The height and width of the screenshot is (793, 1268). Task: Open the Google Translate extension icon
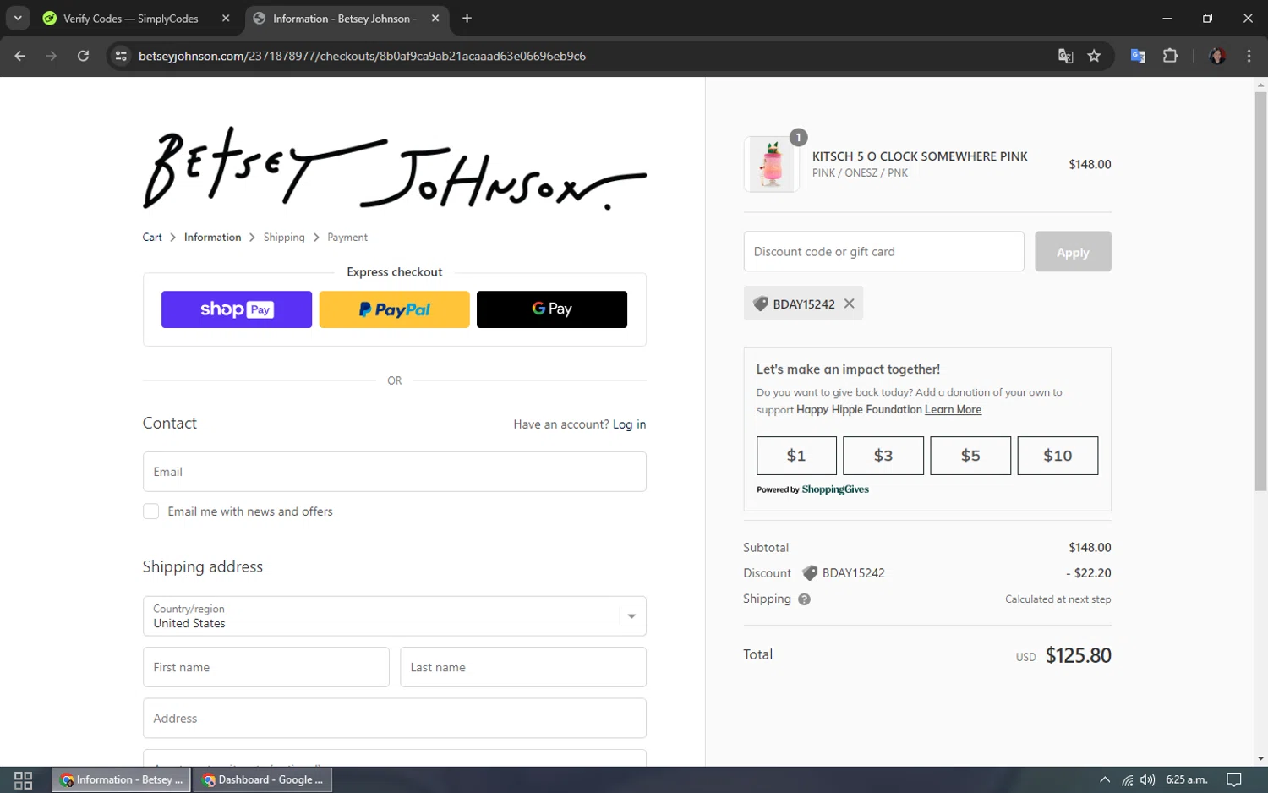point(1138,56)
